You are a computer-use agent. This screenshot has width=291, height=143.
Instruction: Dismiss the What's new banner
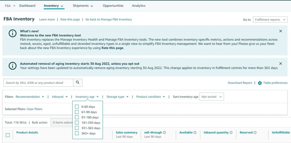(x=280, y=31)
